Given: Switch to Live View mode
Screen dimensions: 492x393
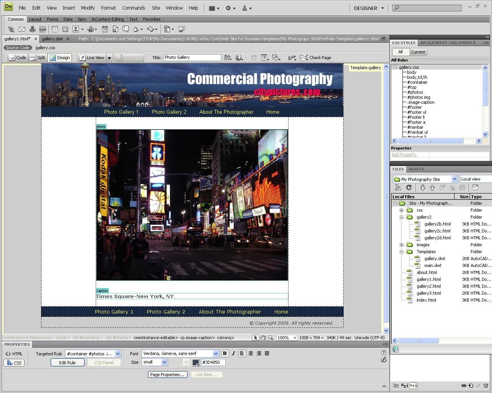Looking at the screenshot, I should point(92,57).
